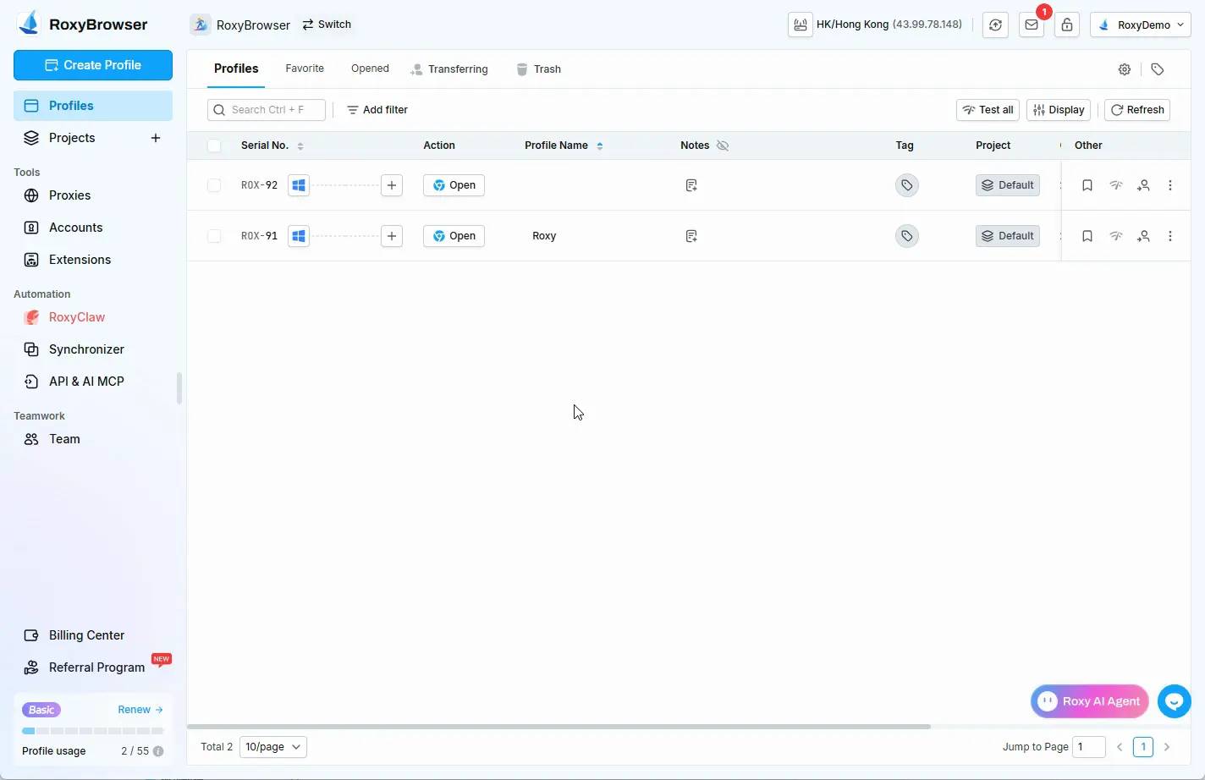Edit the notes icon for ROX-92

pos(691,185)
